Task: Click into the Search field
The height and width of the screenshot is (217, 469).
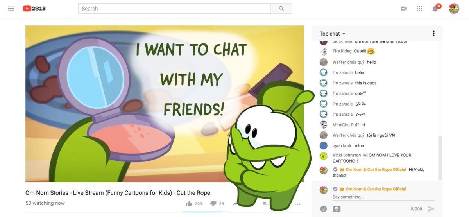Action: (174, 9)
